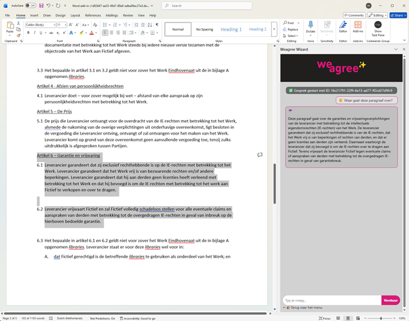Toggle AutoSave switch
This screenshot has height=321, width=409.
click(x=31, y=6)
